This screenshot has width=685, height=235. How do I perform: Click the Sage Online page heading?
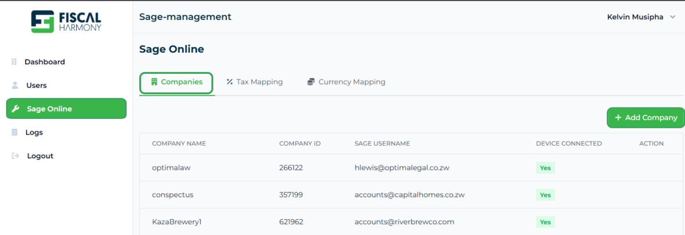point(171,49)
